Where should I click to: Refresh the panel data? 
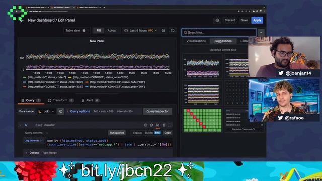pyautogui.click(x=173, y=31)
